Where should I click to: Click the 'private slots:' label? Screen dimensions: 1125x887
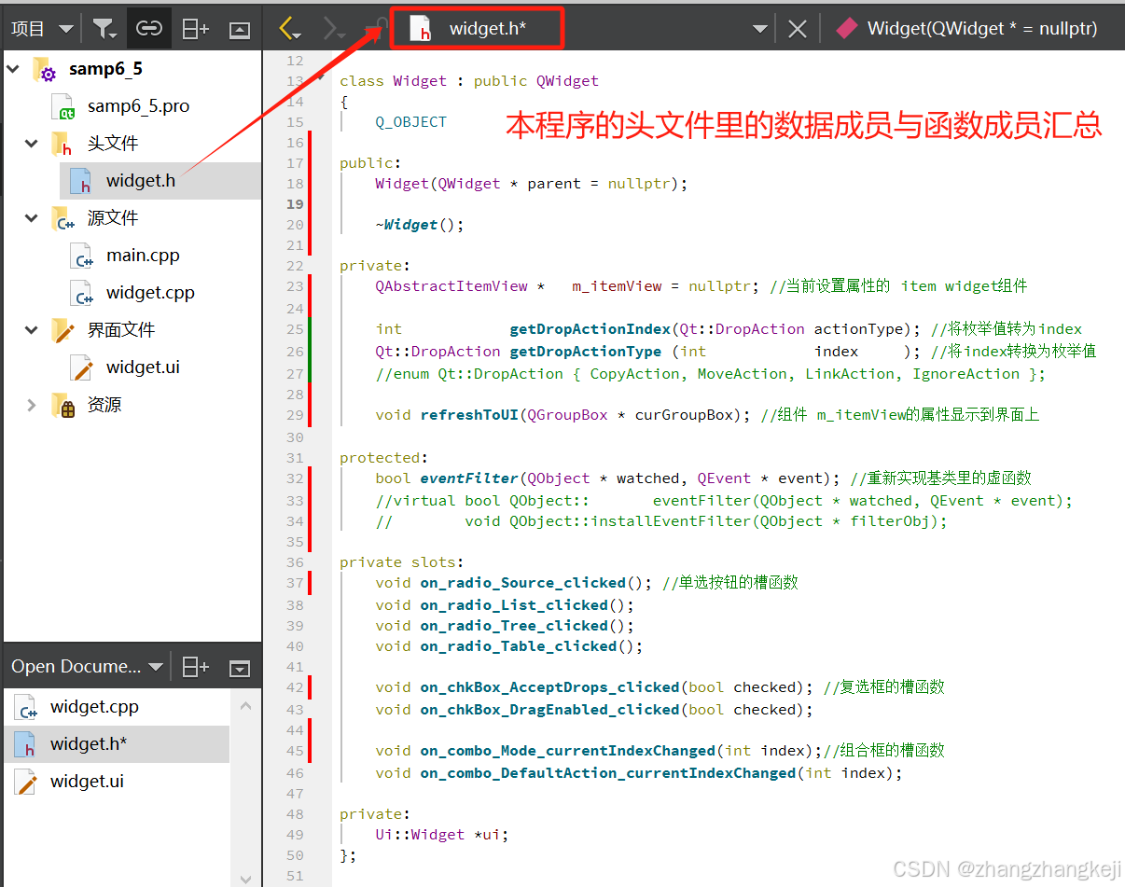point(401,562)
